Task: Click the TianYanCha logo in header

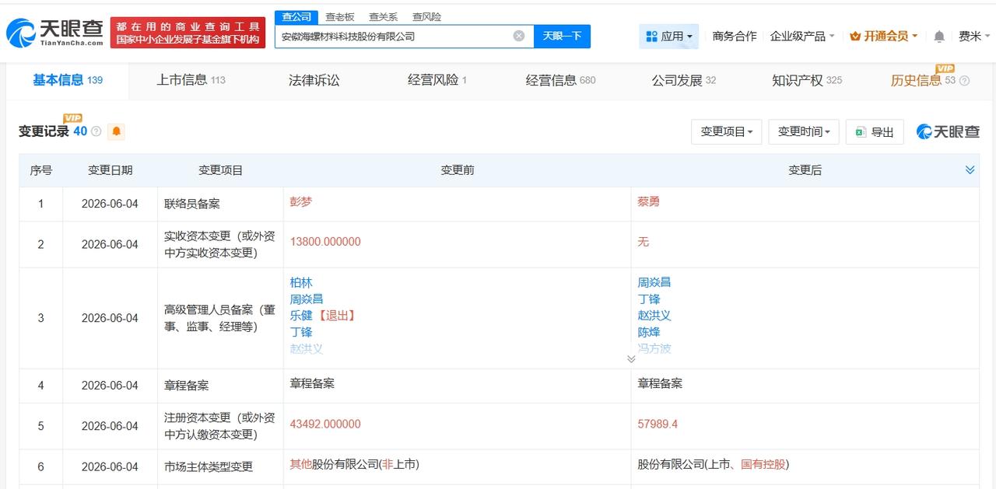Action: [x=54, y=33]
